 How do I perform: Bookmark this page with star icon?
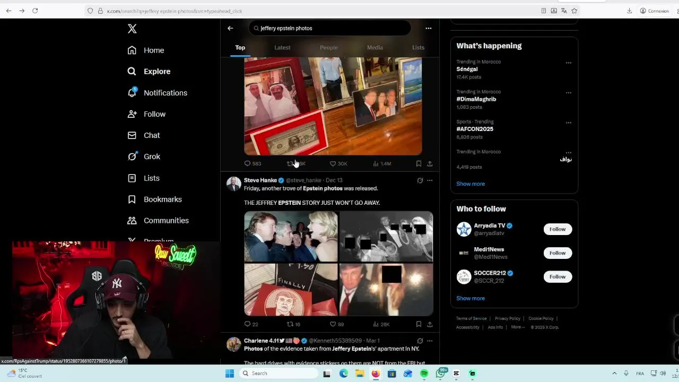coord(574,11)
